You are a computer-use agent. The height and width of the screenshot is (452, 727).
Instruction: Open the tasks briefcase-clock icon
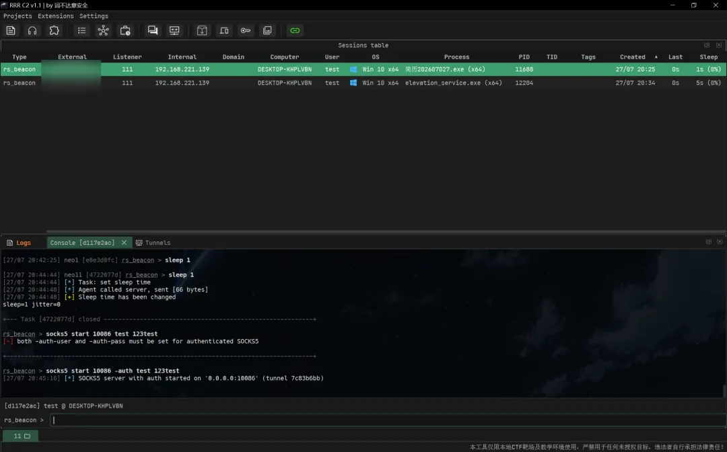[125, 30]
